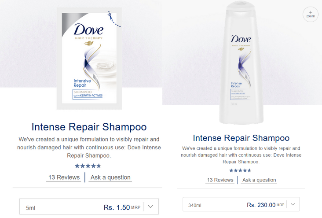Image resolution: width=322 pixels, height=218 pixels.
Task: Click the star rating under the bottle
Action: pyautogui.click(x=240, y=170)
